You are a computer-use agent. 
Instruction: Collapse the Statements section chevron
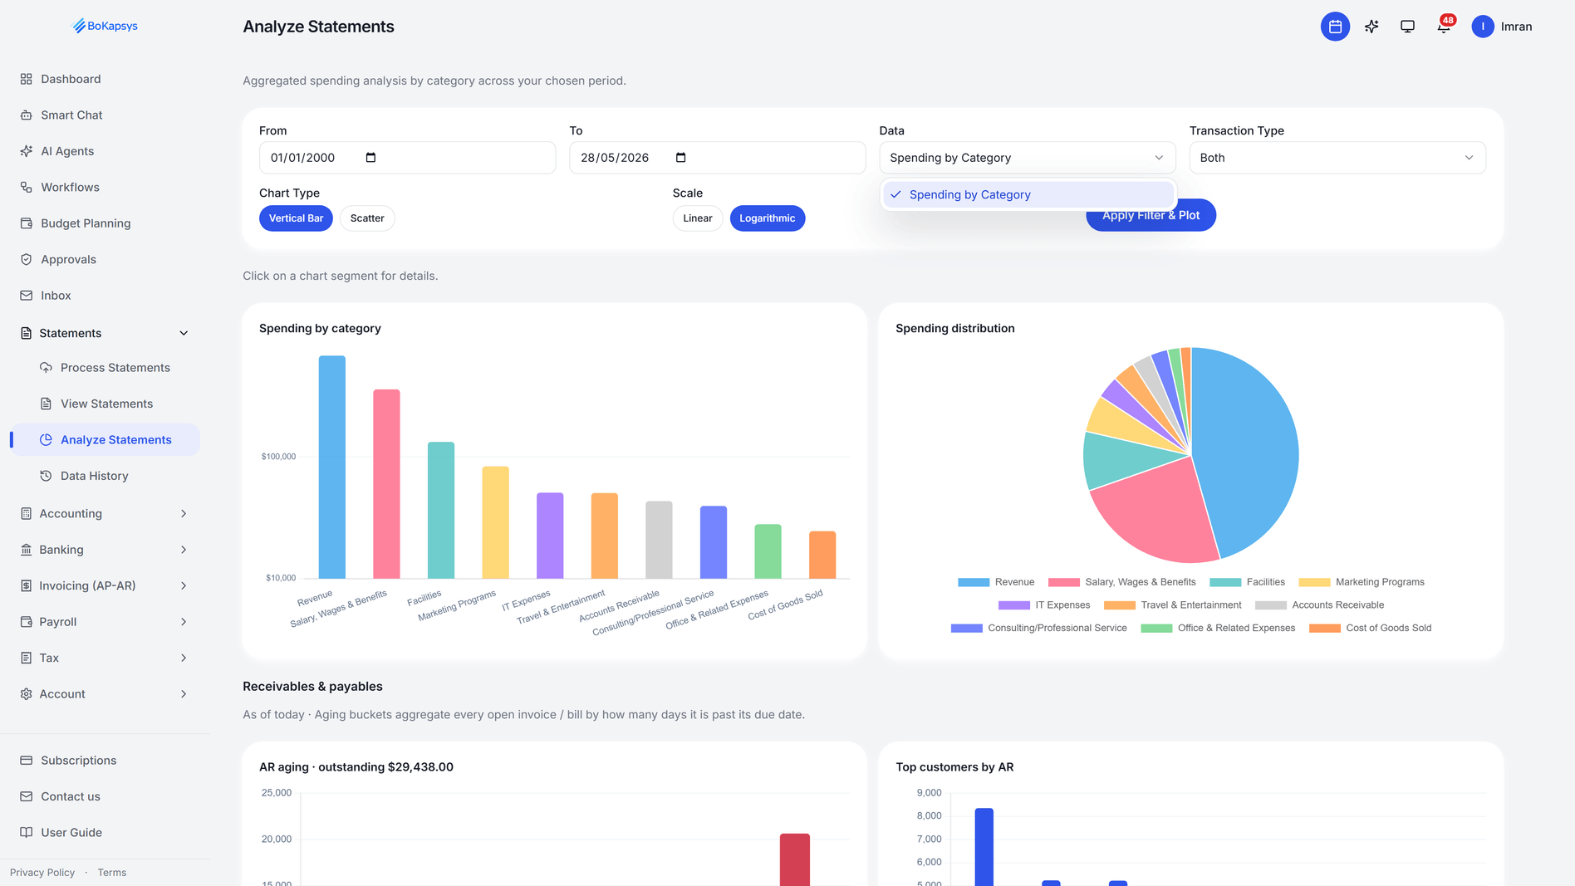184,333
